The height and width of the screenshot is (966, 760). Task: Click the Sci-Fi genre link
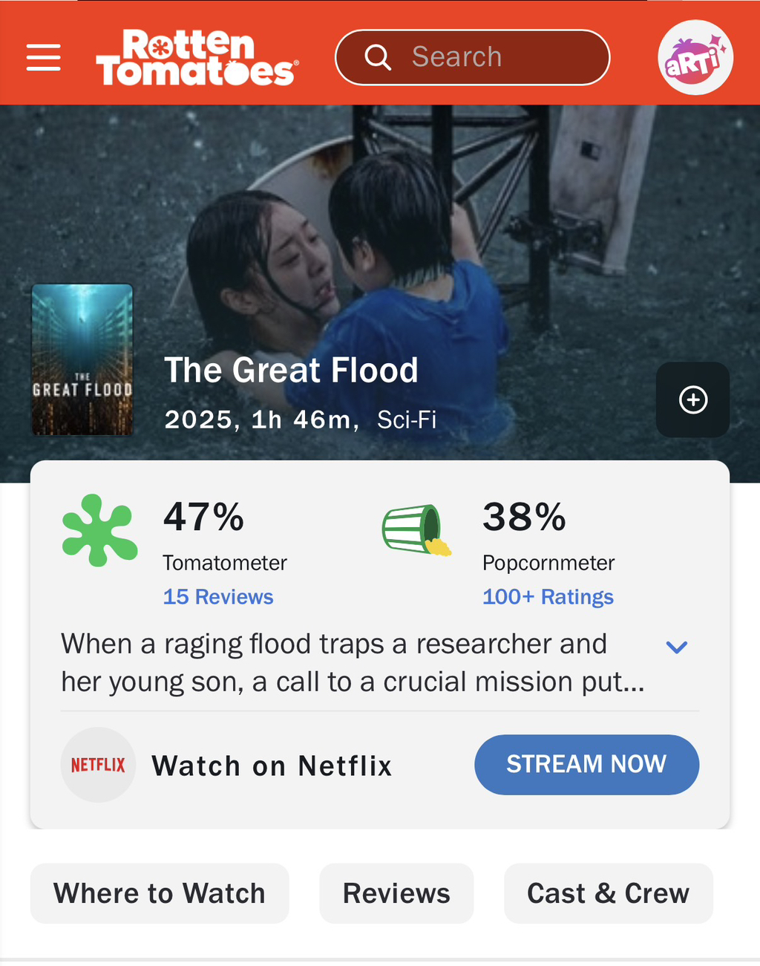click(406, 420)
